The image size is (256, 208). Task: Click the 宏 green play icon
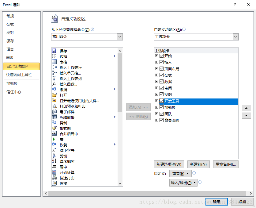[x=54, y=139]
